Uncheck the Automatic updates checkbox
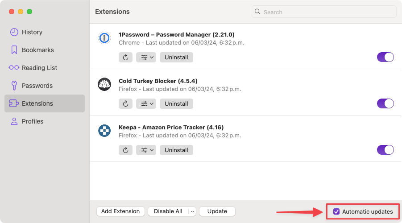Screen dimensions: 402x223 [x=336, y=211]
